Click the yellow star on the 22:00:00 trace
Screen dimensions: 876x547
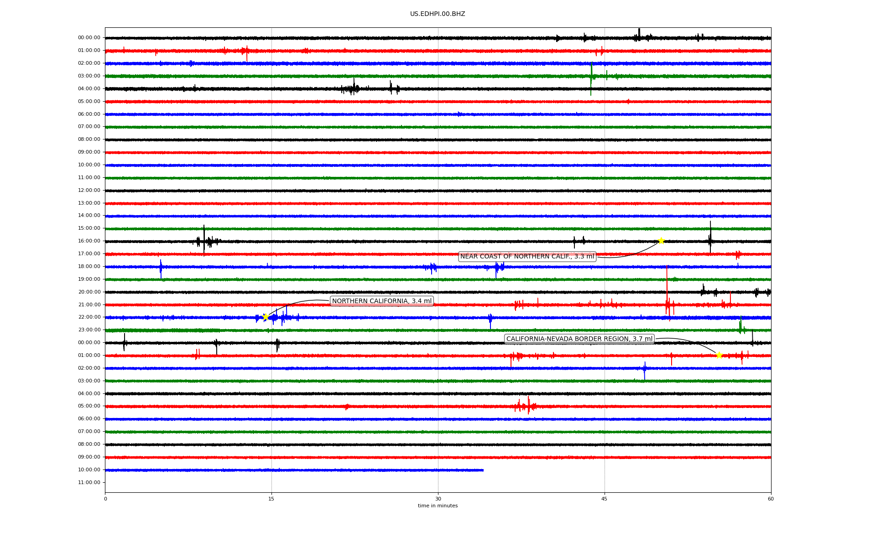(266, 317)
